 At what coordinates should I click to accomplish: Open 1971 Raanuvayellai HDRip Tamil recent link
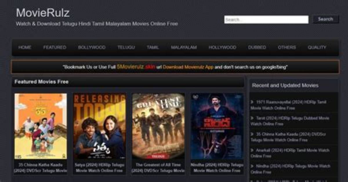click(289, 105)
